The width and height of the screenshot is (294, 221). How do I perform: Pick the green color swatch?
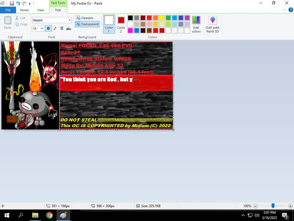point(168,18)
